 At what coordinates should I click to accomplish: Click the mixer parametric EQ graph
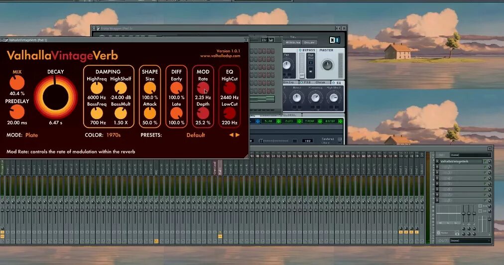448,214
